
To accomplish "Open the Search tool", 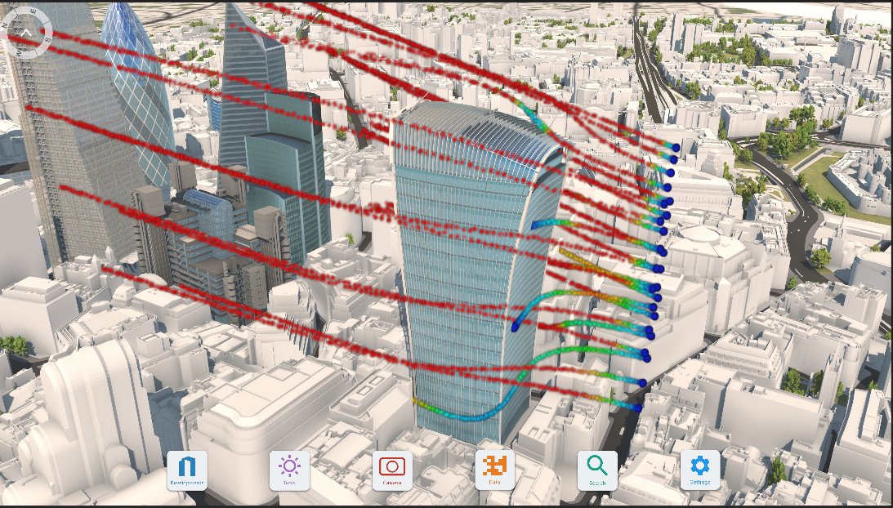I will tap(597, 470).
